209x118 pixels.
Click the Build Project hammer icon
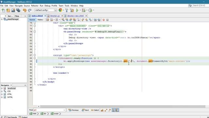click(67, 10)
